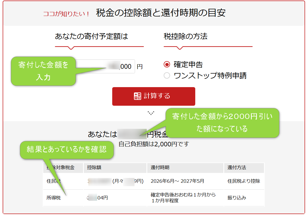Click the 自己負担額は2,000円です text
The height and width of the screenshot is (217, 308).
click(154, 144)
